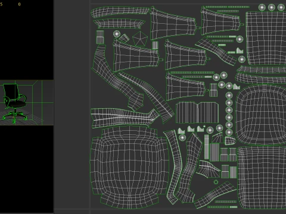
Task: Select the open-book-shaped striped UV island
Action: click(x=197, y=112)
